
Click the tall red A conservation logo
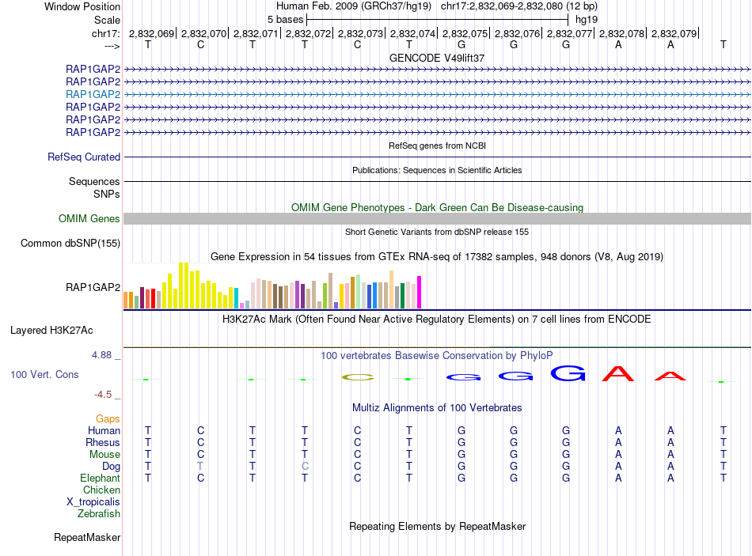pos(618,373)
